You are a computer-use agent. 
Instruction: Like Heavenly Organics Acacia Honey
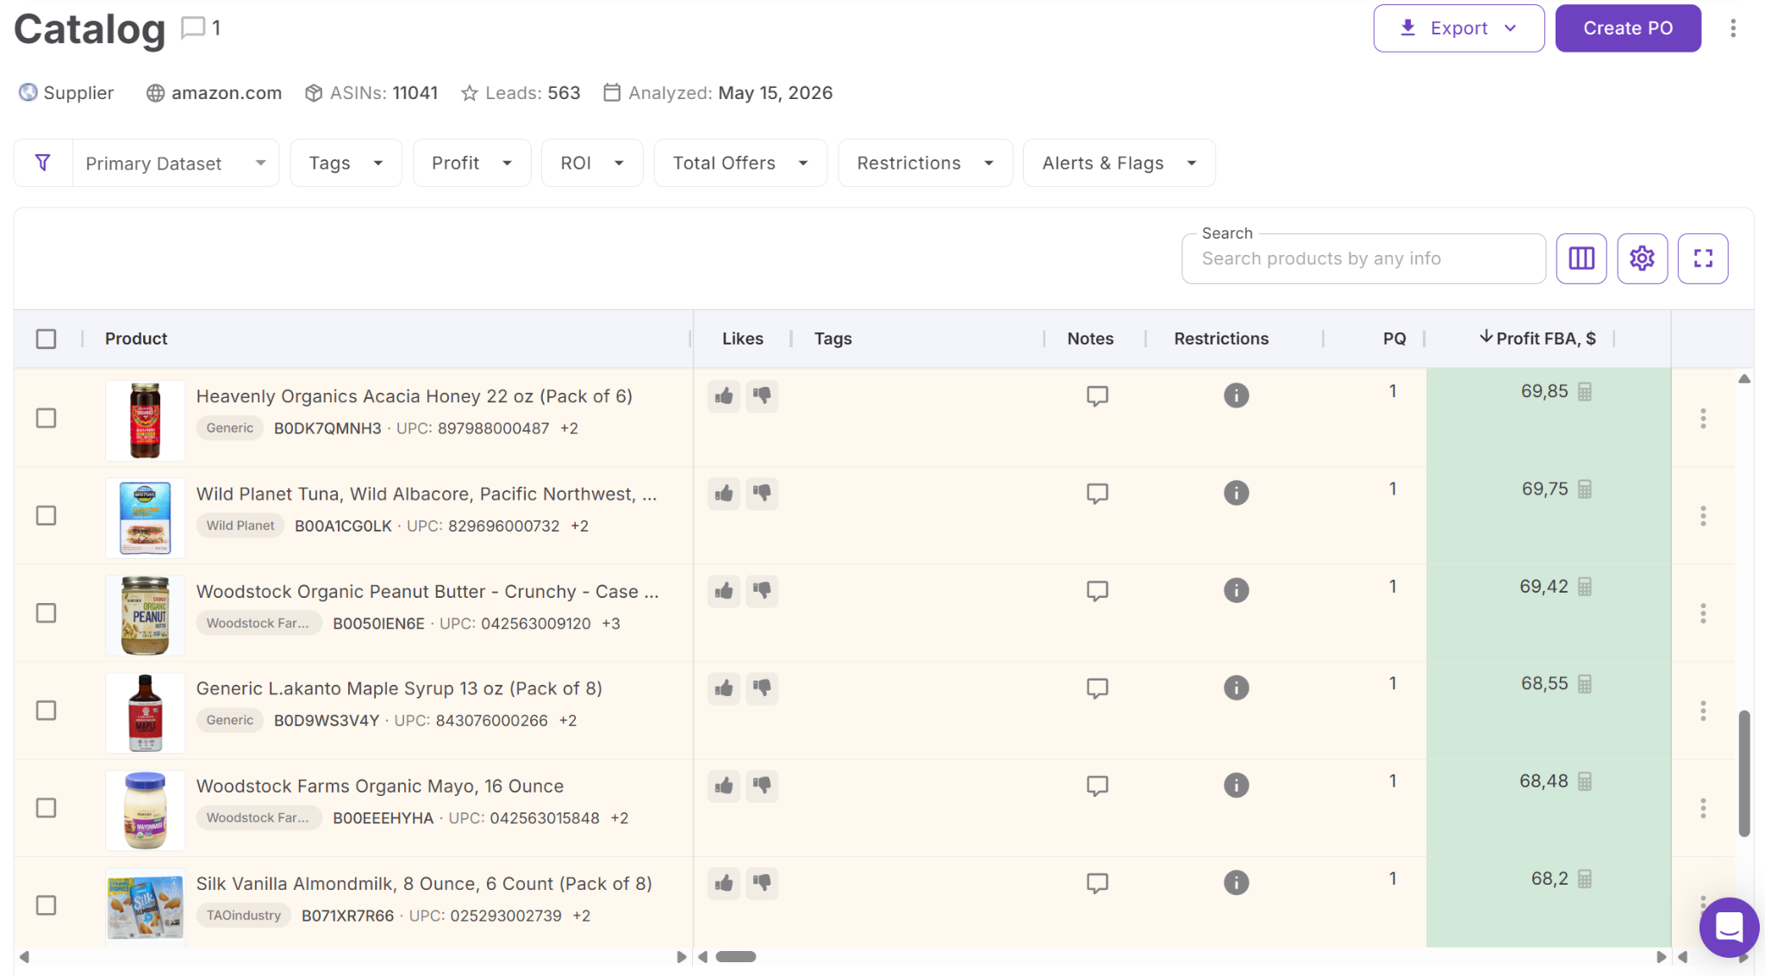coord(724,396)
